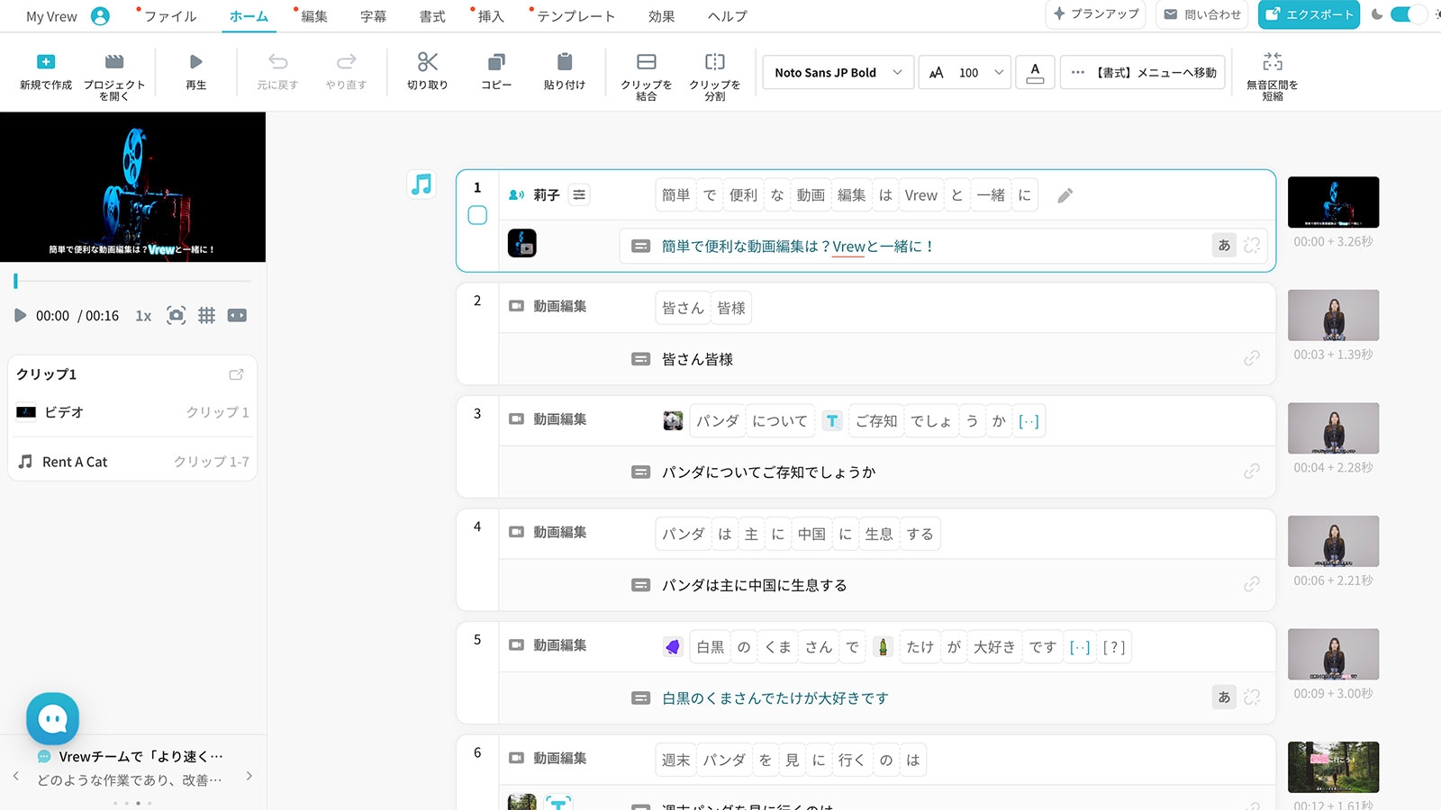1441x810 pixels.
Task: Undo with the 元に戻す icon
Action: 277,62
